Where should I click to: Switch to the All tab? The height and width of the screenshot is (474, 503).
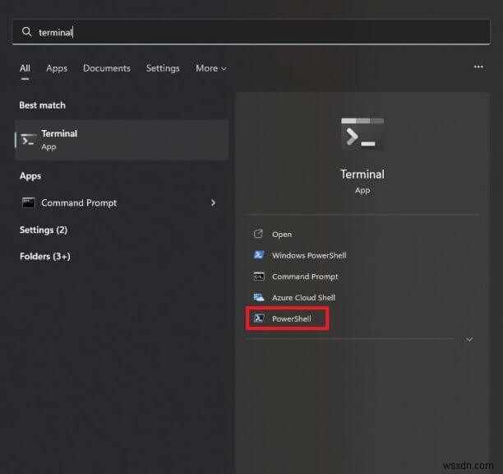coord(25,68)
